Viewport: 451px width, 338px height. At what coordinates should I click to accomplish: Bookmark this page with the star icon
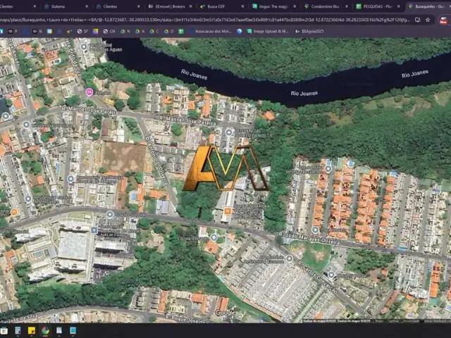tap(428, 20)
